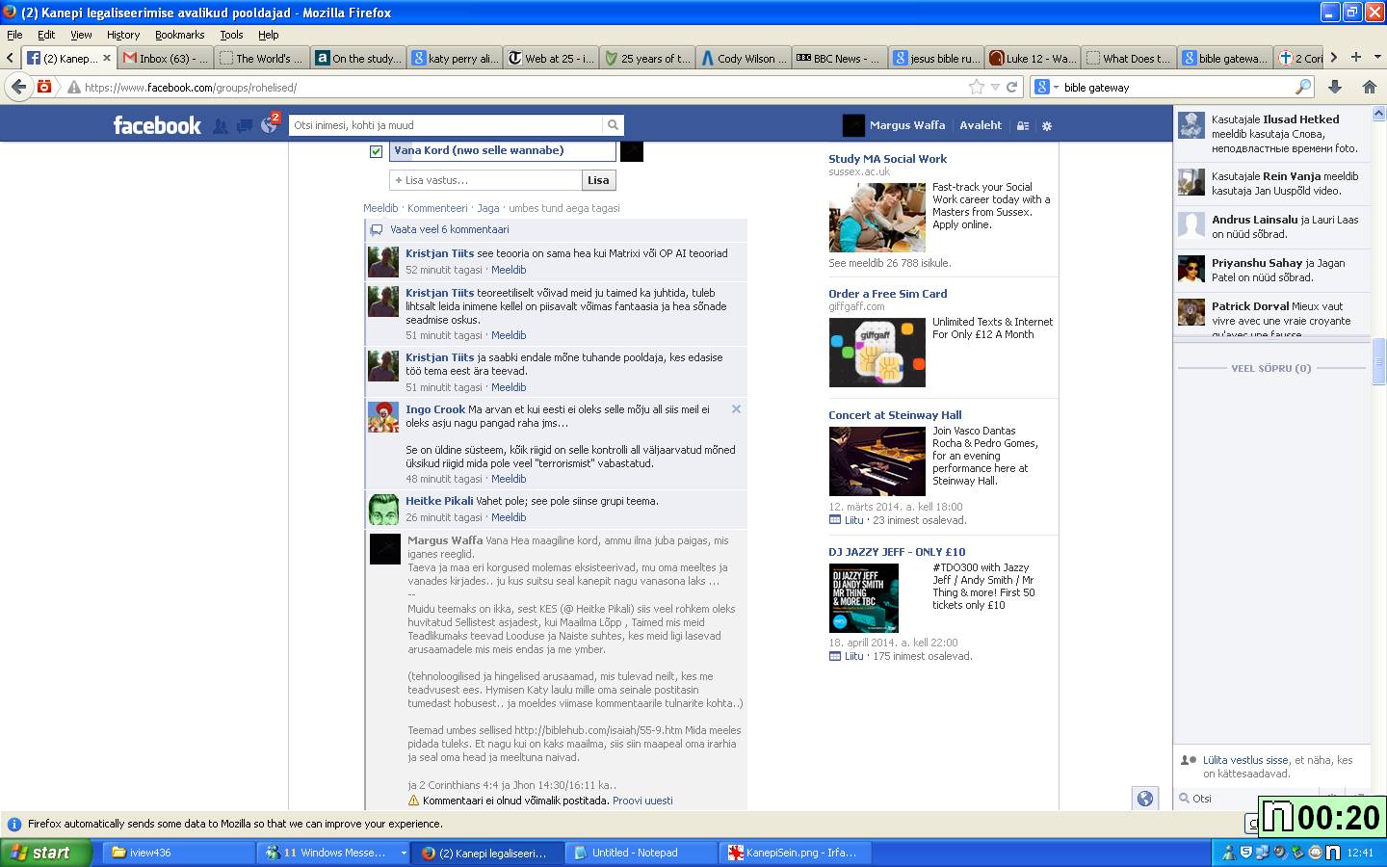
Task: Open the History menu
Action: (x=123, y=35)
